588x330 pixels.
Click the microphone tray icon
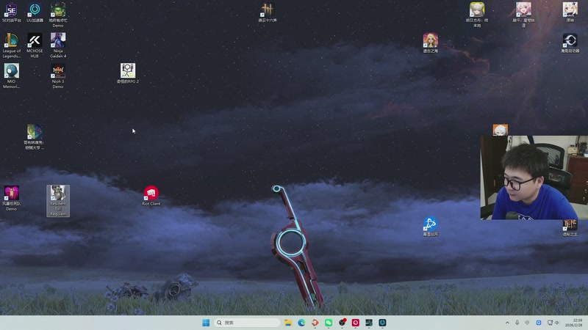pyautogui.click(x=517, y=323)
